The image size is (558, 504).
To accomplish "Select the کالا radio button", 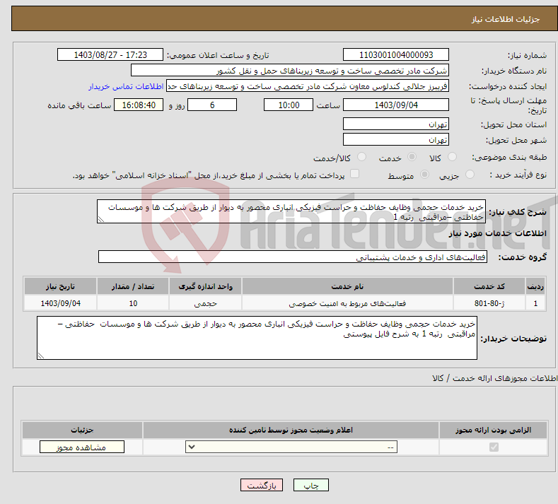I will (453, 157).
